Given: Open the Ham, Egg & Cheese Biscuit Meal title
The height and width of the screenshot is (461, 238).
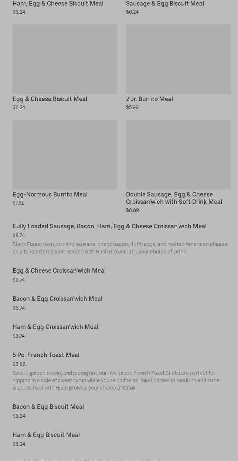Looking at the screenshot, I should [58, 4].
